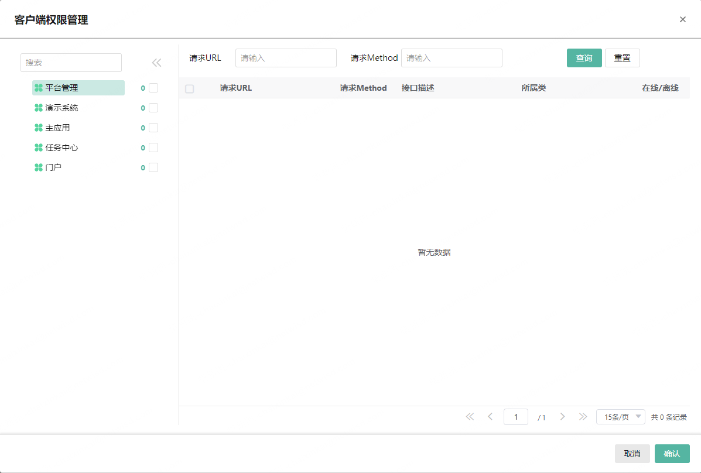Viewport: 701px width, 473px height.
Task: Go to the next page arrow
Action: (562, 417)
